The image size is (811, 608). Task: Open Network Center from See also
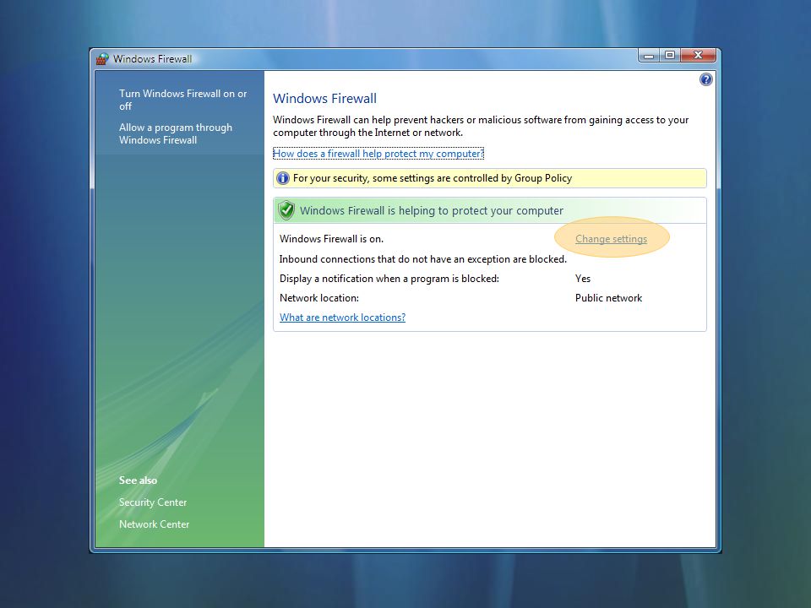[x=154, y=524]
